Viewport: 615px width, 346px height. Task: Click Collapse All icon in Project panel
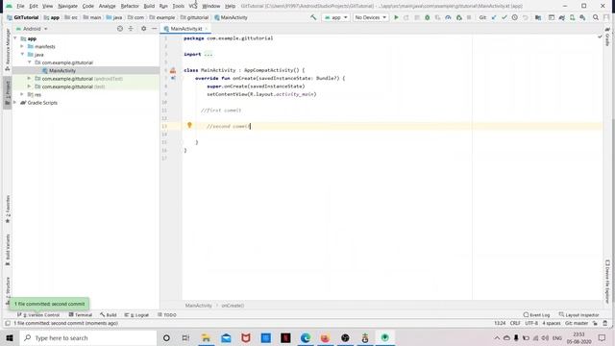point(131,29)
